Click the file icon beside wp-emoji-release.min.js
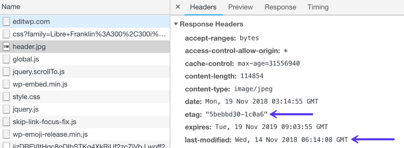The width and height of the screenshot is (404, 148). coord(6,134)
